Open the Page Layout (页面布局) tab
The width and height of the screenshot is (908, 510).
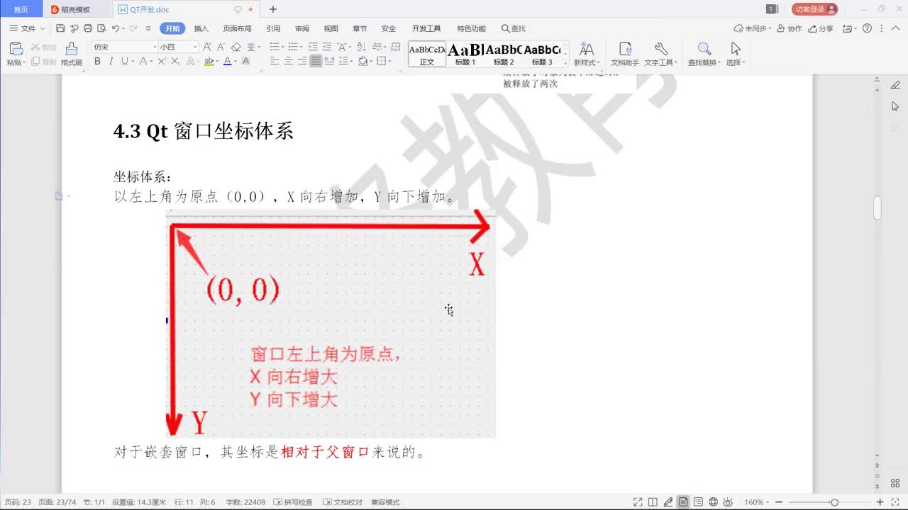[x=237, y=28]
